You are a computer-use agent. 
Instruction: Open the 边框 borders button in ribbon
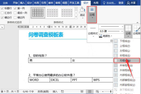click(x=92, y=15)
